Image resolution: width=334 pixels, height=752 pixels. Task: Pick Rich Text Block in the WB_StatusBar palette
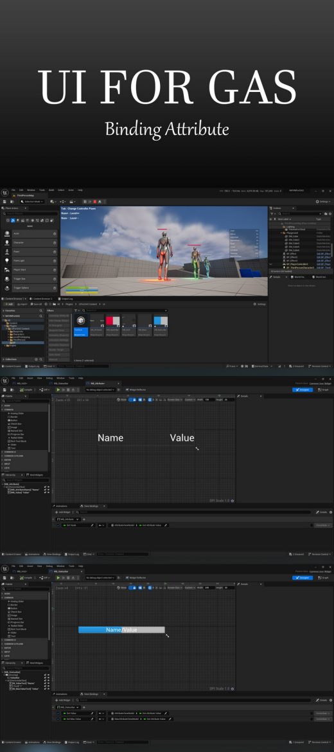19,629
